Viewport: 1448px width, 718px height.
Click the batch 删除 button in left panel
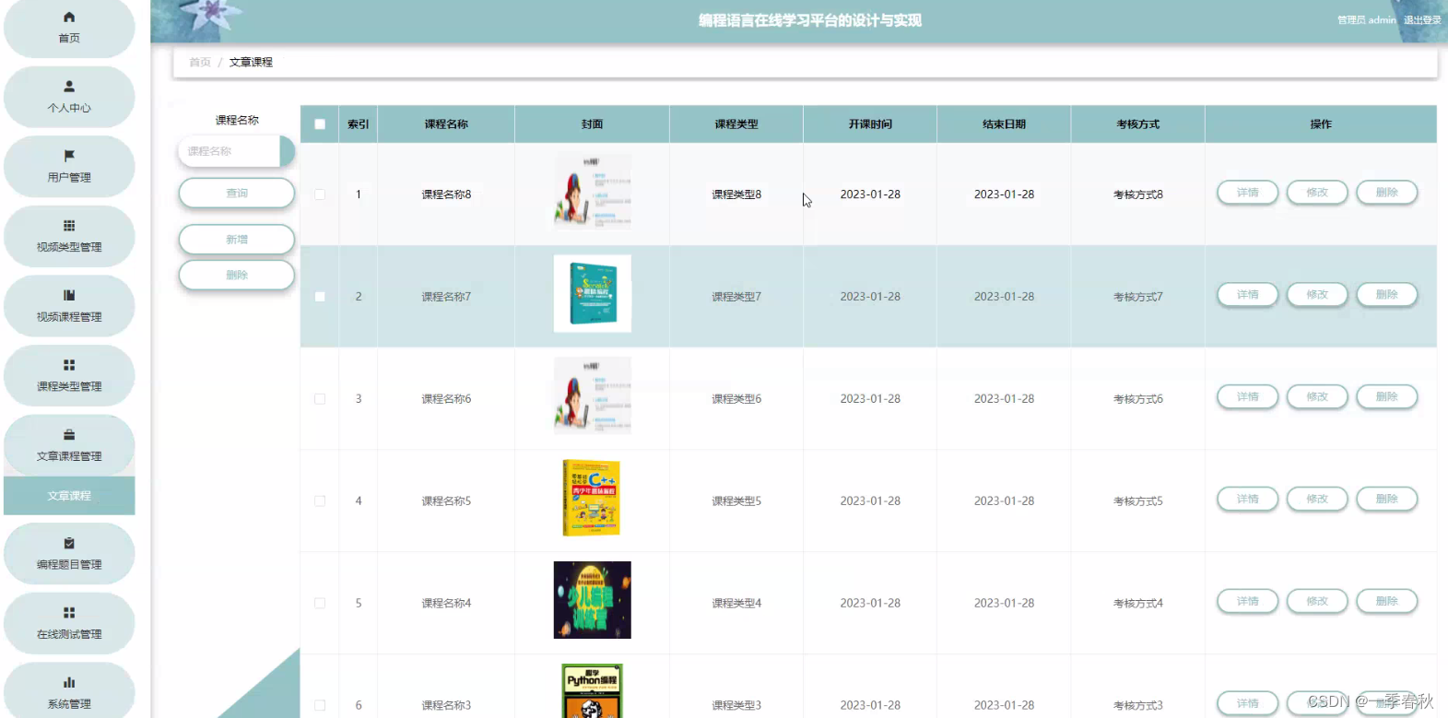tap(237, 275)
